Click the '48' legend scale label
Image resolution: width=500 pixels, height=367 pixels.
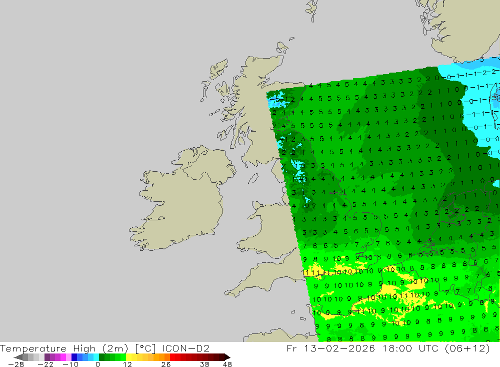pos(227,364)
